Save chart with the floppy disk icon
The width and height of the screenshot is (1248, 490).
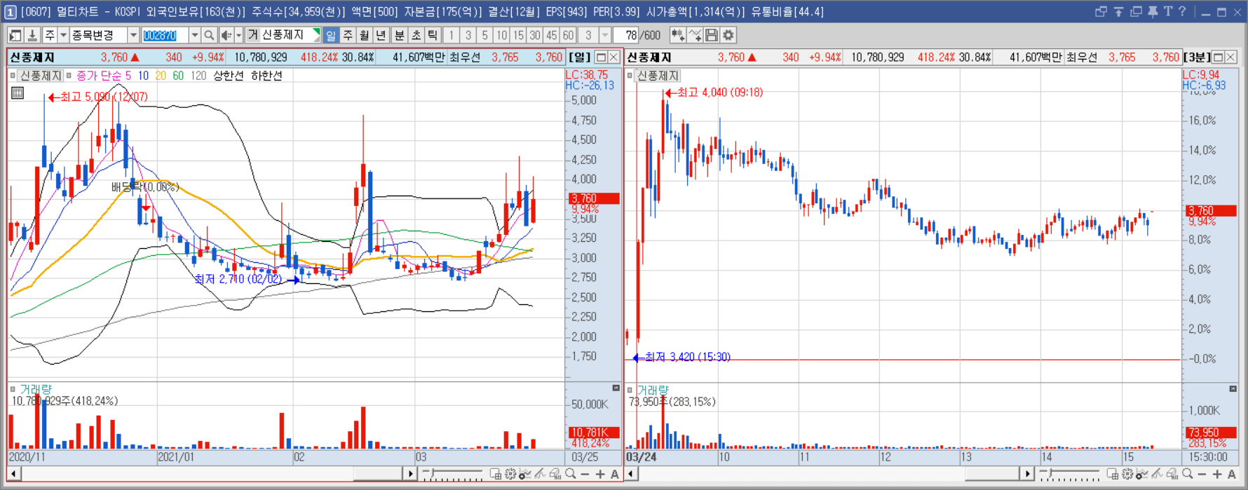pyautogui.click(x=712, y=35)
